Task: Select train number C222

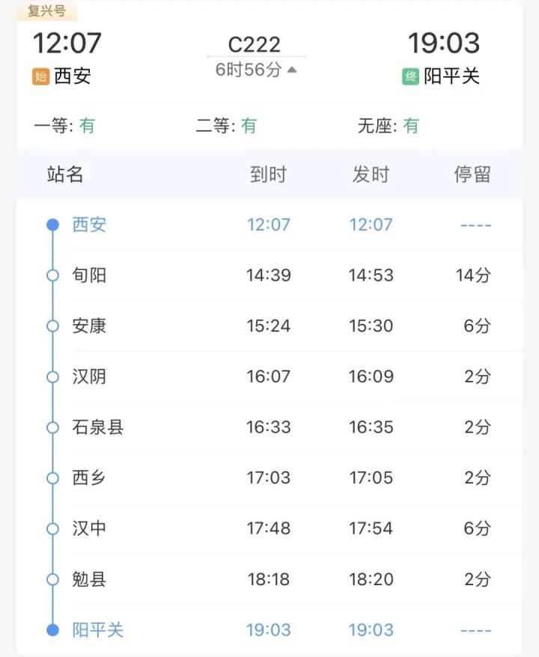Action: [255, 45]
